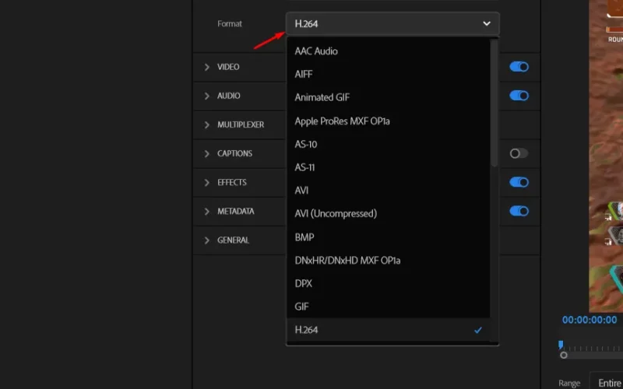
Task: Toggle the AUDIO export switch off
Action: [x=519, y=96]
